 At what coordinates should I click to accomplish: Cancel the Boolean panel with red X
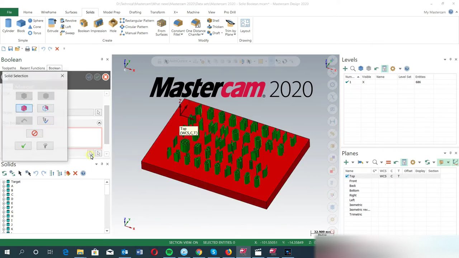105,77
